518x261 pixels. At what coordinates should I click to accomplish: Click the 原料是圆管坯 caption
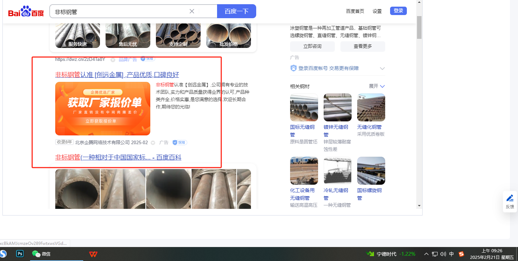[304, 142]
